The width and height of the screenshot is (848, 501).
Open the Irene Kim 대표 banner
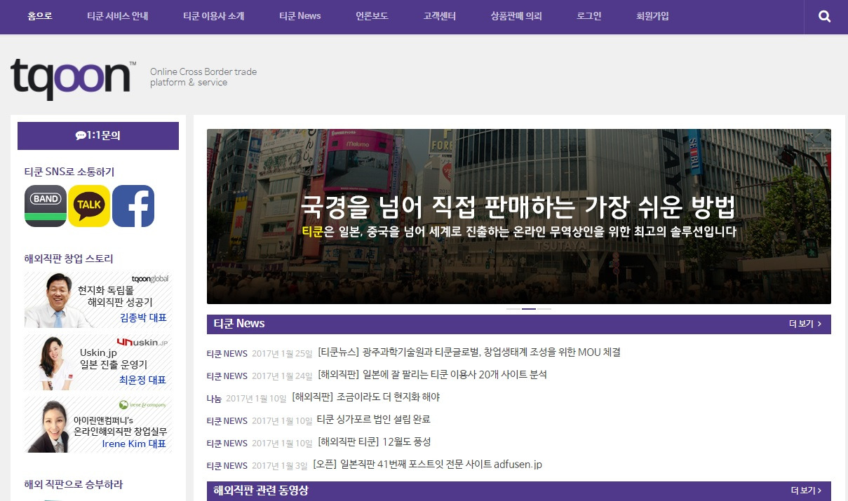[98, 425]
